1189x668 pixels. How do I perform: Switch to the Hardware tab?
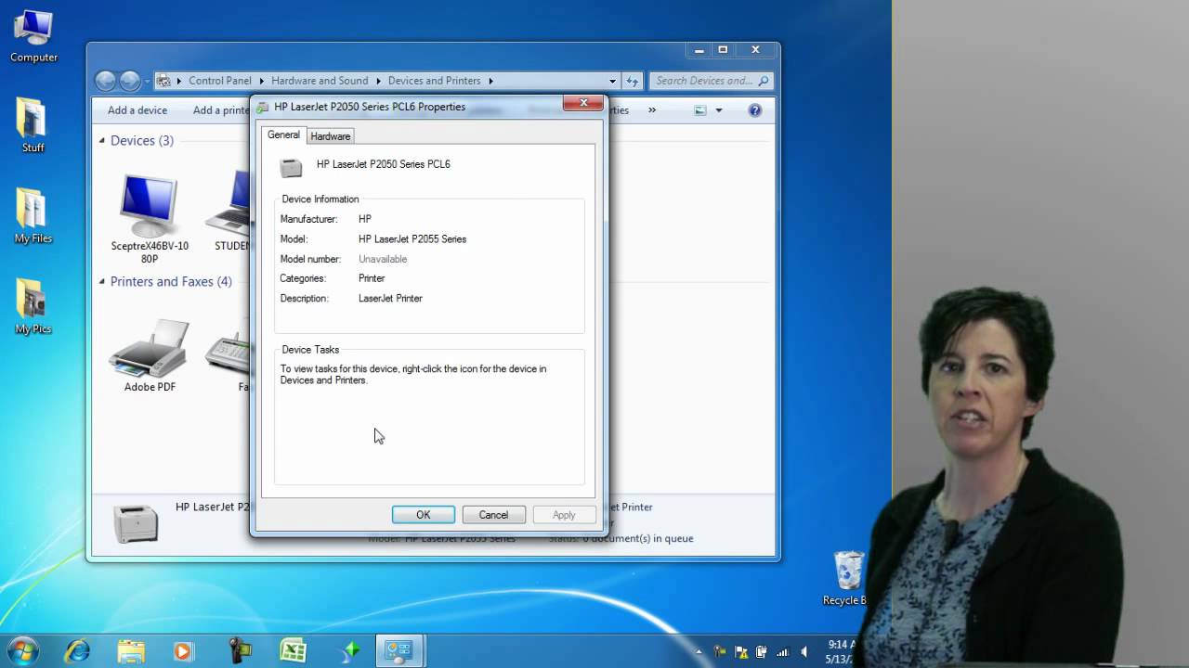[x=331, y=136]
